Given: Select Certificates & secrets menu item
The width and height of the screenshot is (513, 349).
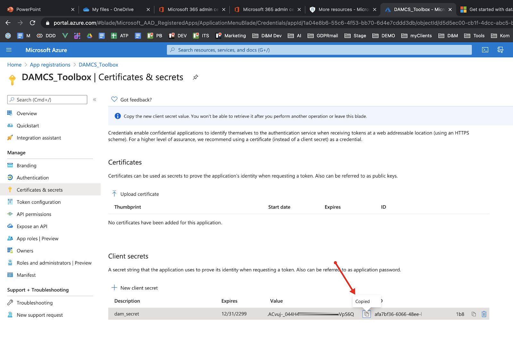Looking at the screenshot, I should coord(50,190).
